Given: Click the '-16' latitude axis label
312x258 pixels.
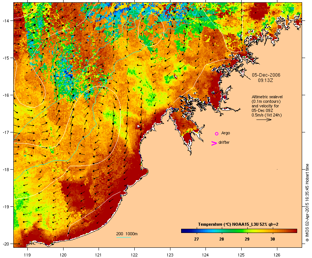Looking at the screenshot, I should pos(5,95).
